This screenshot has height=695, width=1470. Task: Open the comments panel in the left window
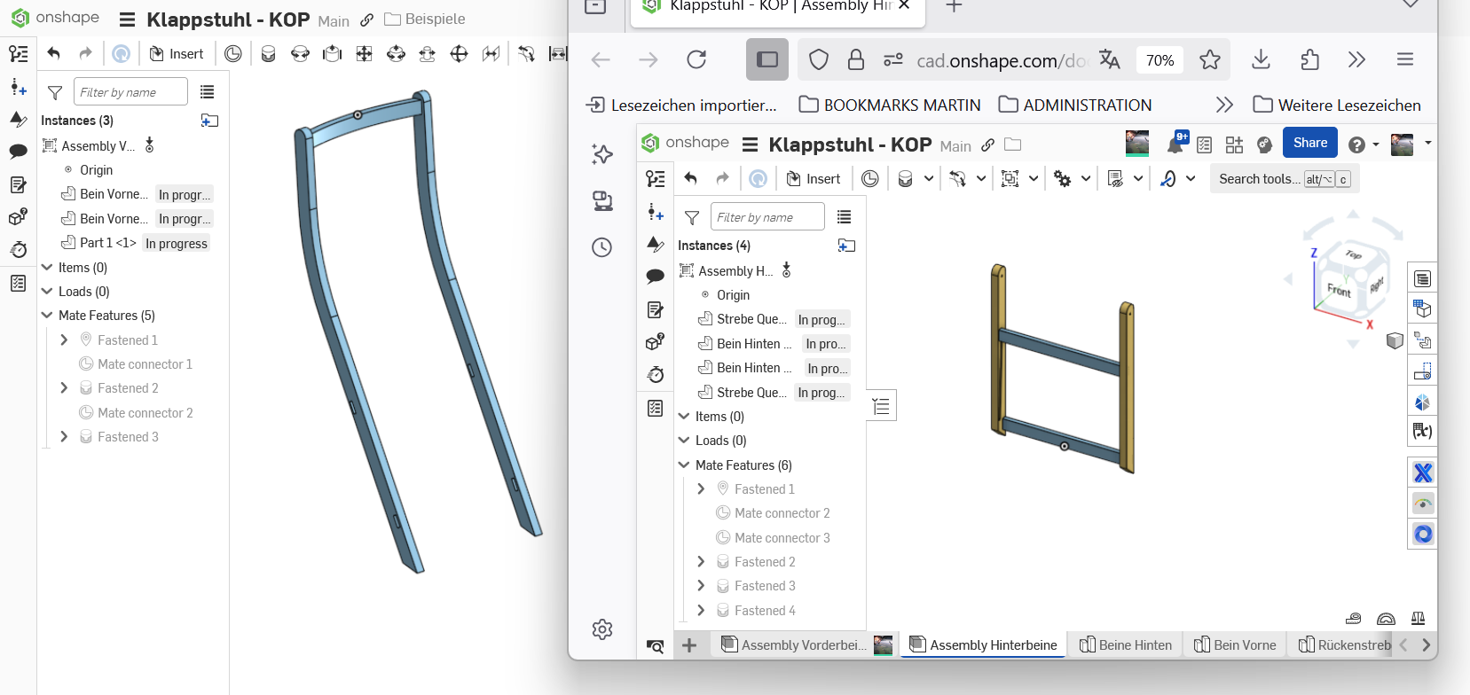point(18,152)
